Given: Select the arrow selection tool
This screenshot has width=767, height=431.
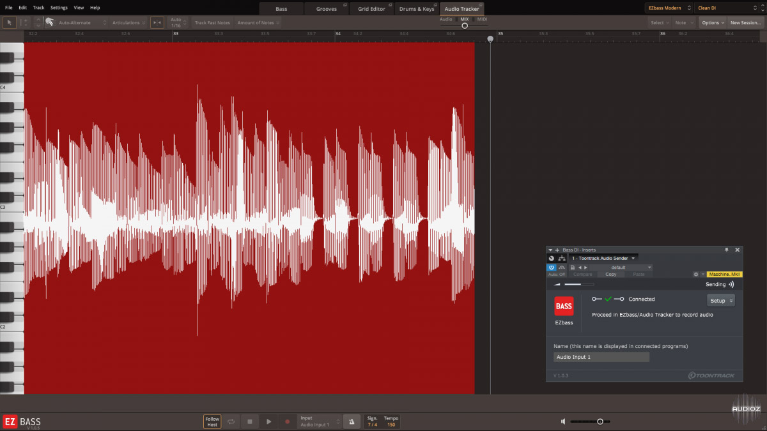Looking at the screenshot, I should [9, 22].
